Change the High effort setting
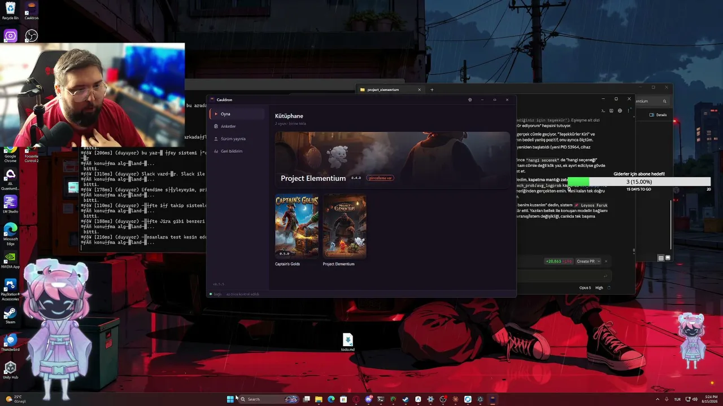 [599, 288]
